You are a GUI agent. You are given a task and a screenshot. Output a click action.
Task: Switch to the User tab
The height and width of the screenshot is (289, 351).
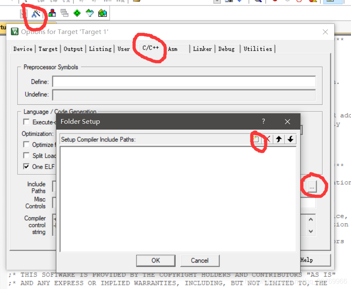(x=124, y=49)
